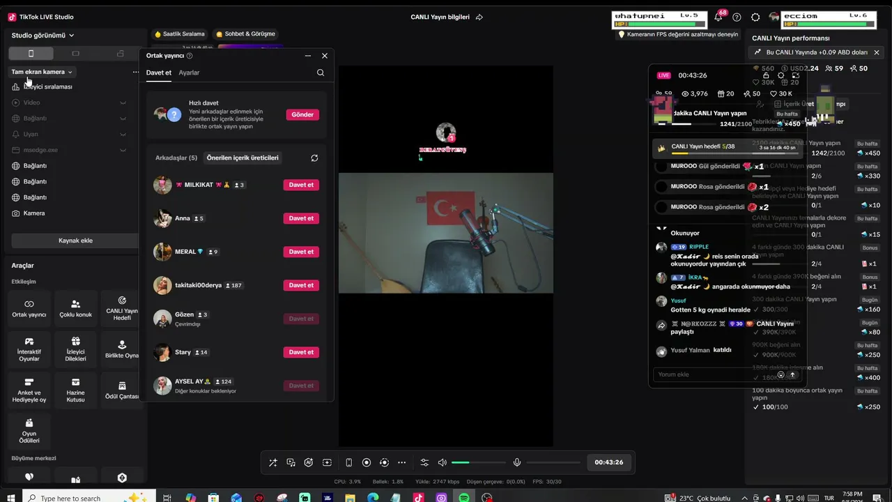
Task: Open the enhance effects wand tool
Action: 272,462
